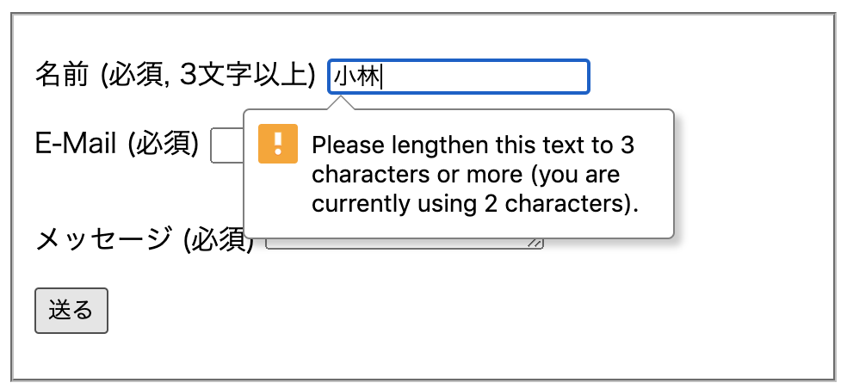Viewport: 847px width, 389px height.
Task: Click the E-Mail input box
Action: (226, 145)
